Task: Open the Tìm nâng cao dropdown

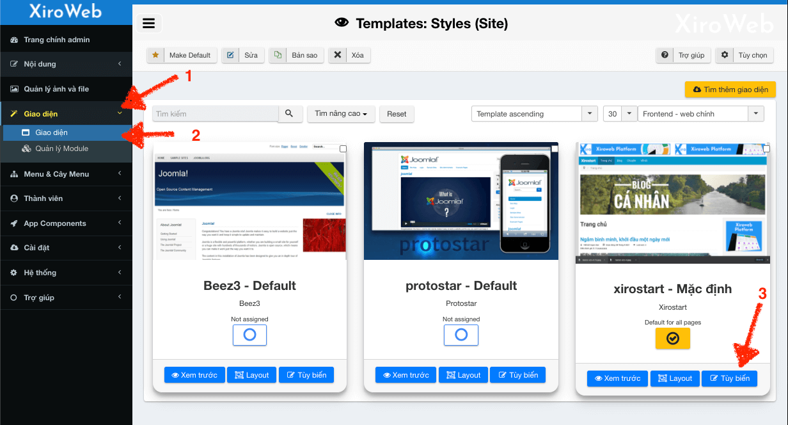Action: [340, 113]
